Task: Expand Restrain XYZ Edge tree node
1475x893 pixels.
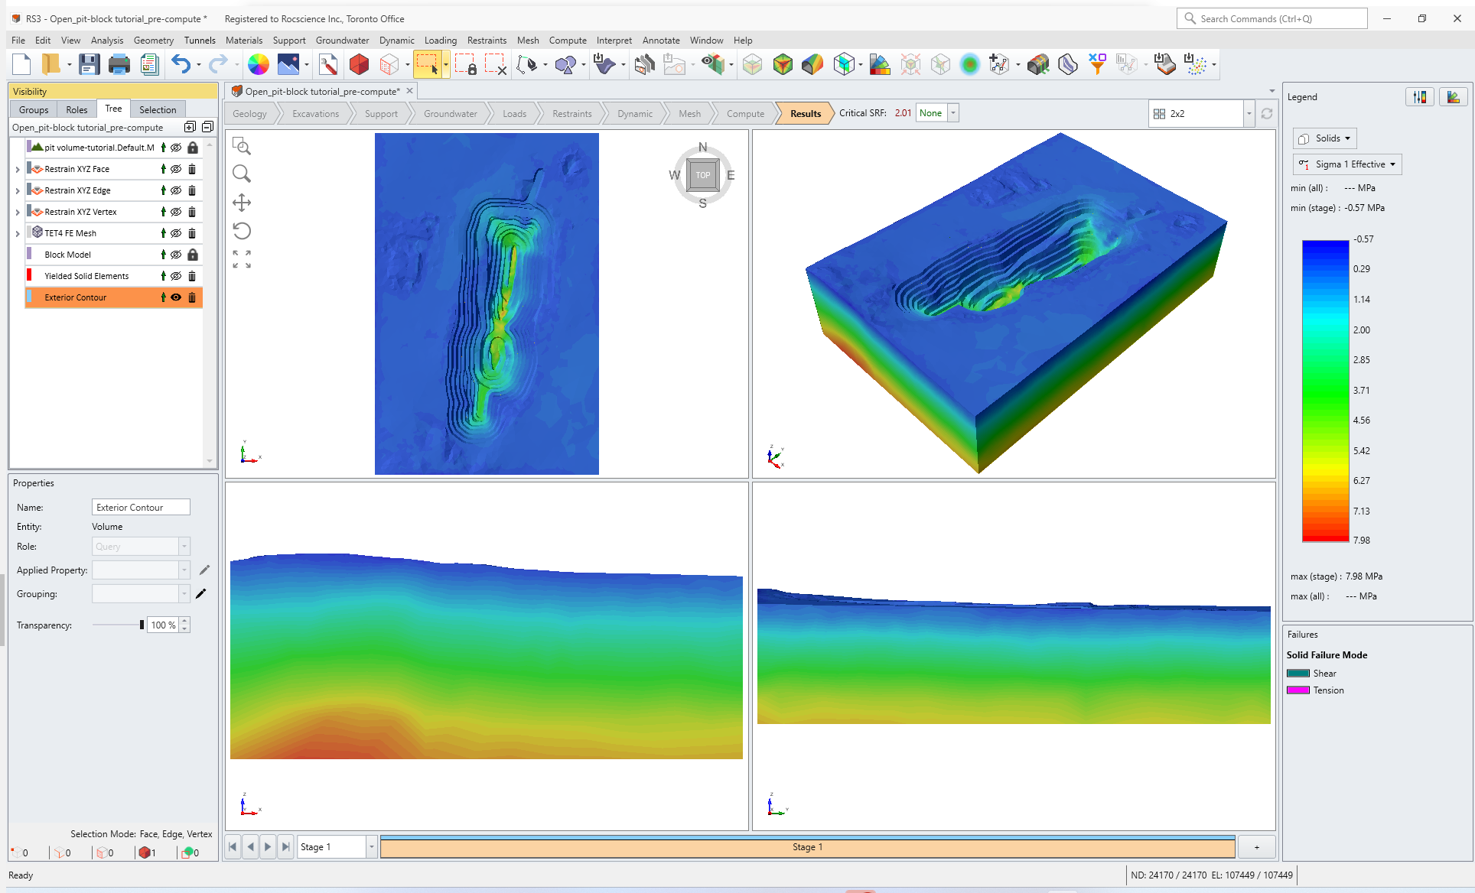Action: (18, 190)
